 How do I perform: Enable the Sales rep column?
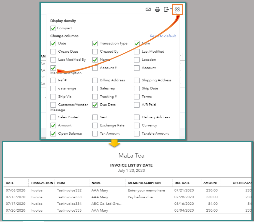[x=95, y=88]
